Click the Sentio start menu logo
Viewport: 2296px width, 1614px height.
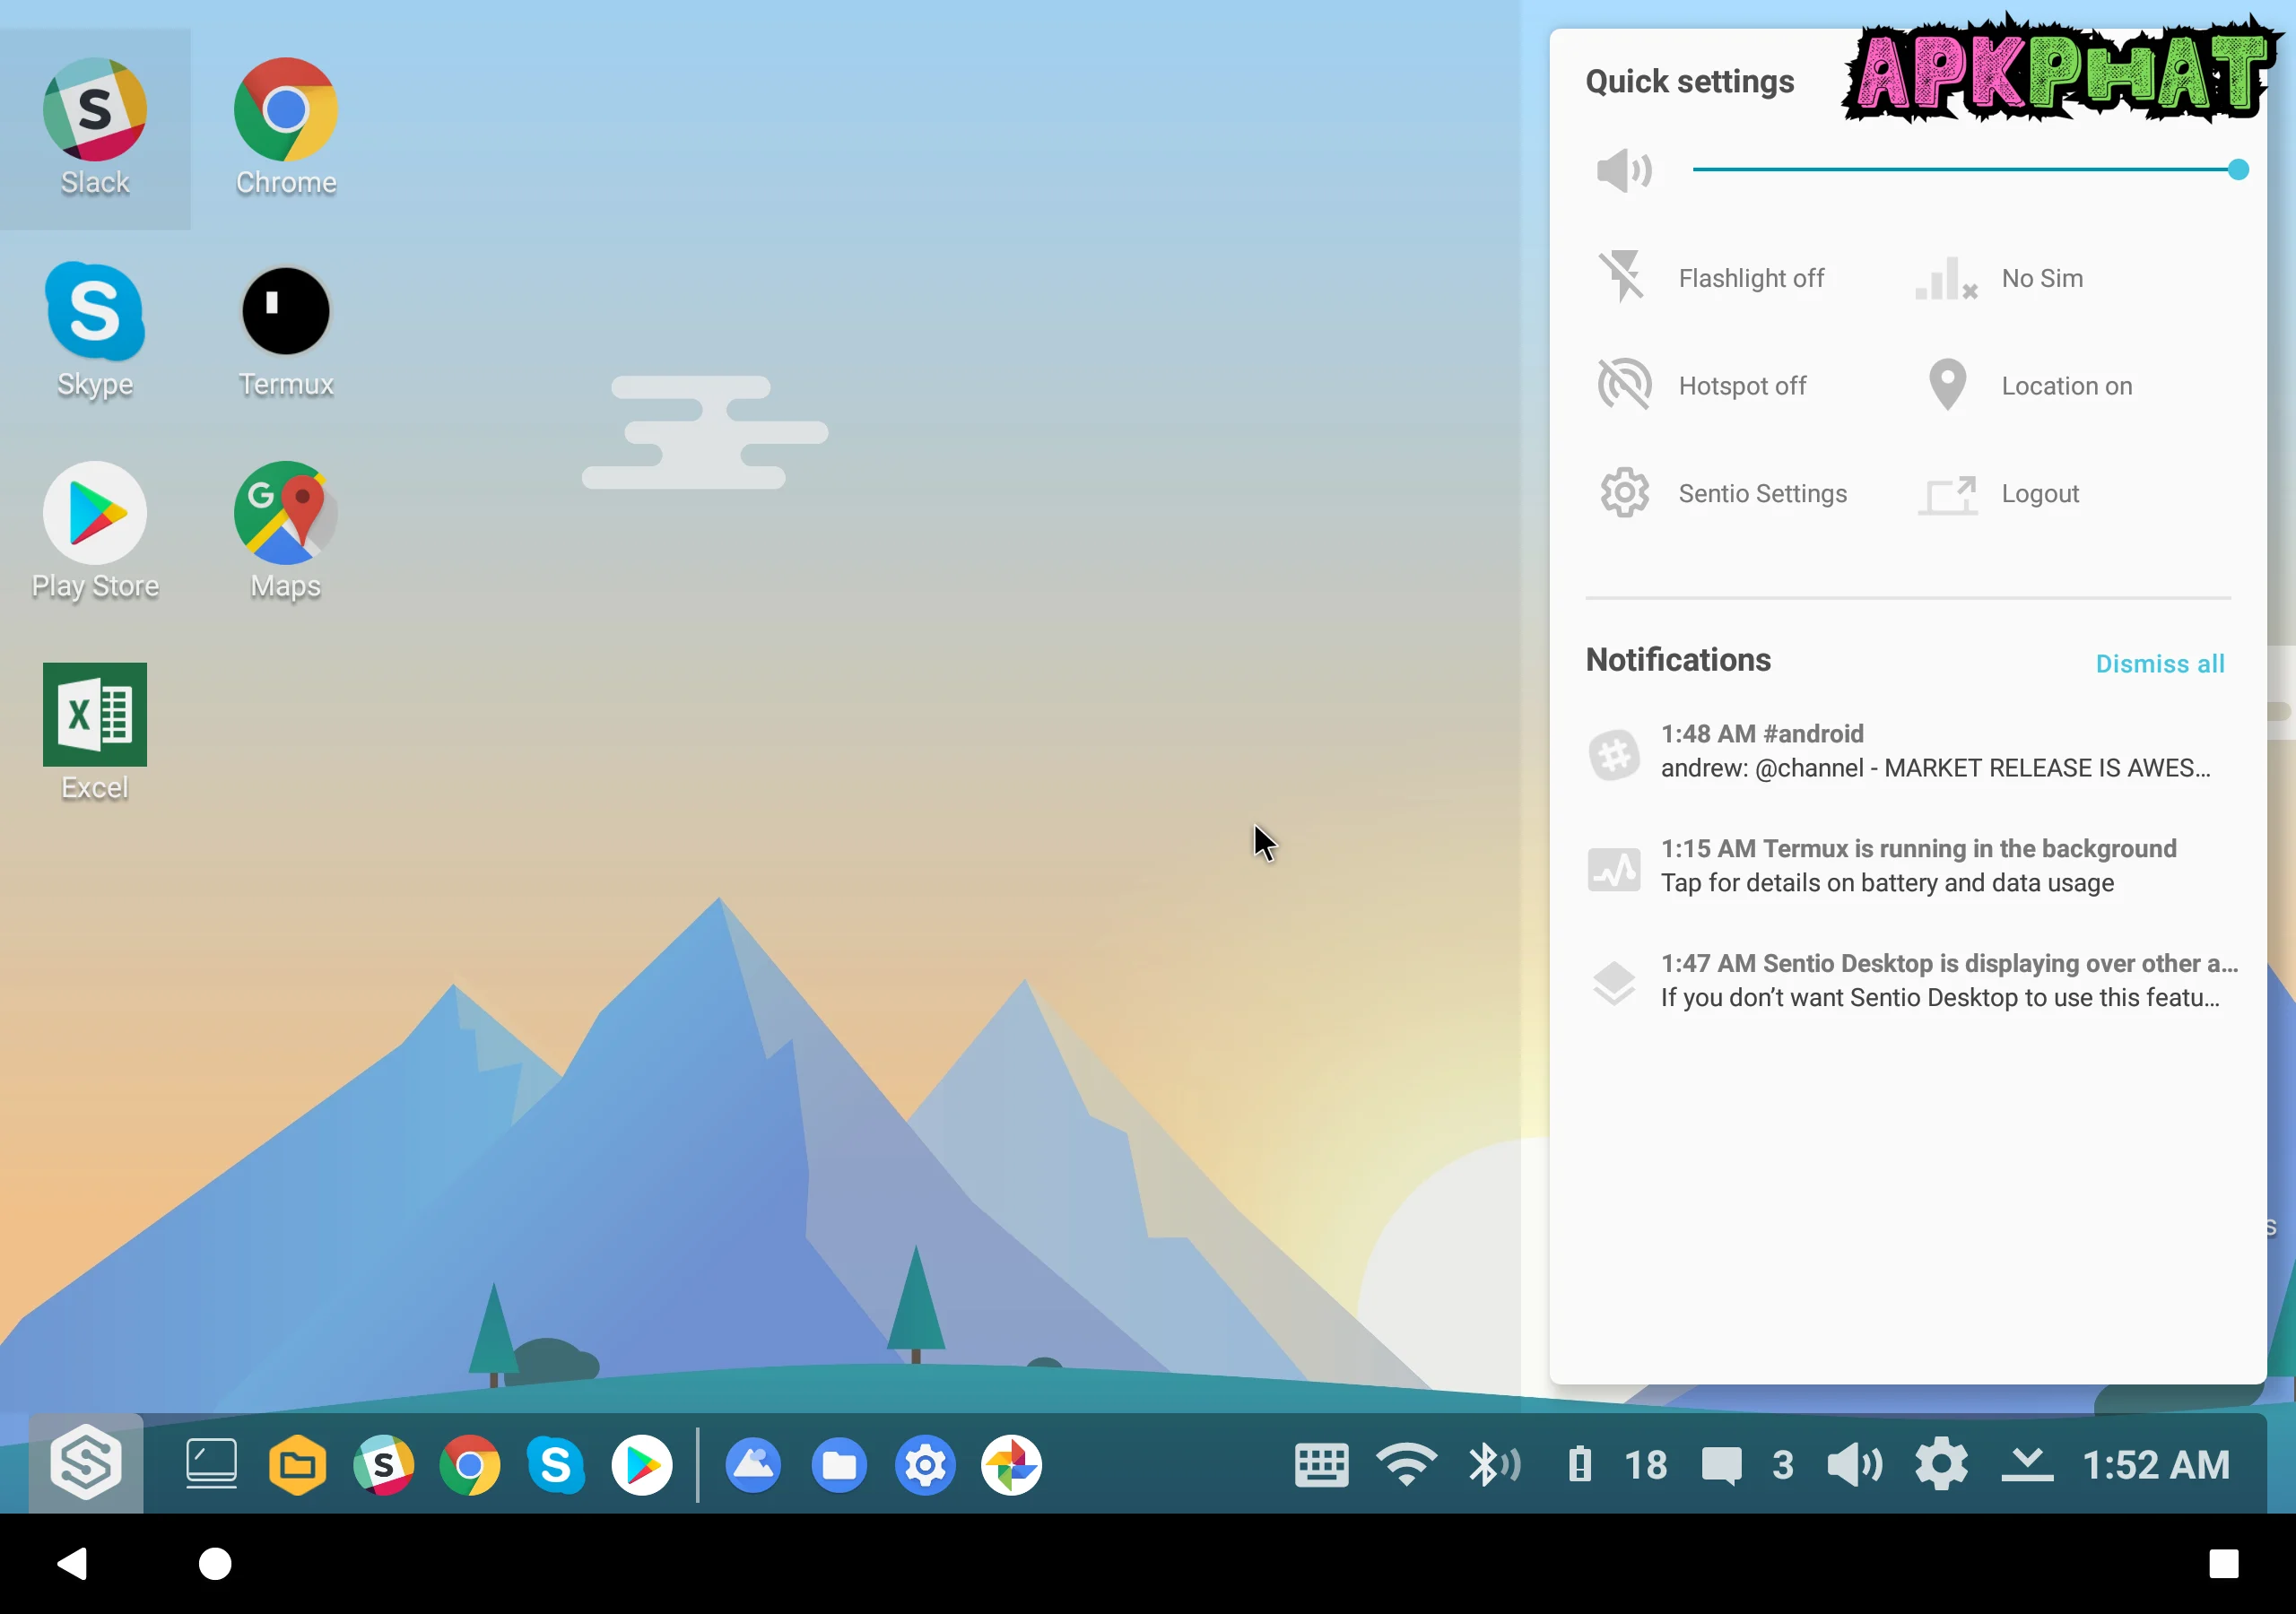pyautogui.click(x=86, y=1463)
